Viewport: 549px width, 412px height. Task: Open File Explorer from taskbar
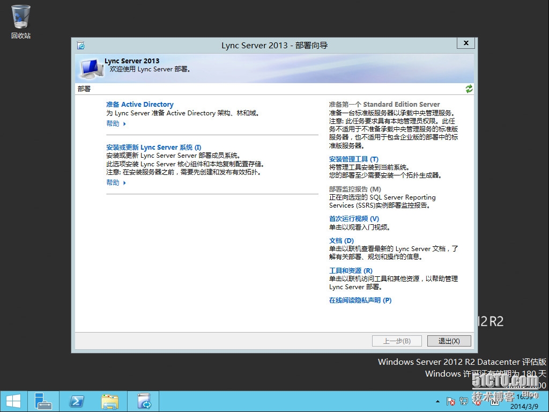pos(109,401)
